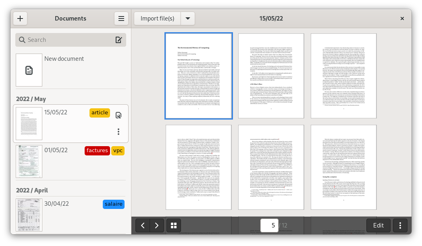Click the edit icon in the search bar

[x=118, y=40]
